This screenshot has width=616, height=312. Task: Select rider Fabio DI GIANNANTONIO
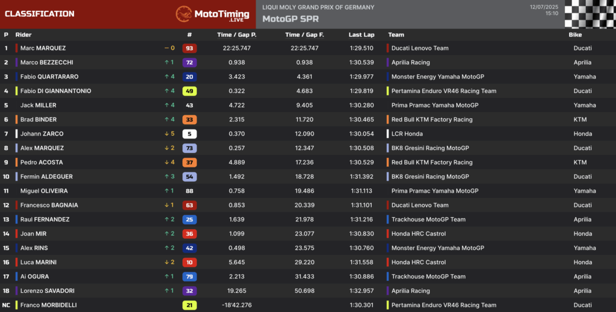point(56,91)
